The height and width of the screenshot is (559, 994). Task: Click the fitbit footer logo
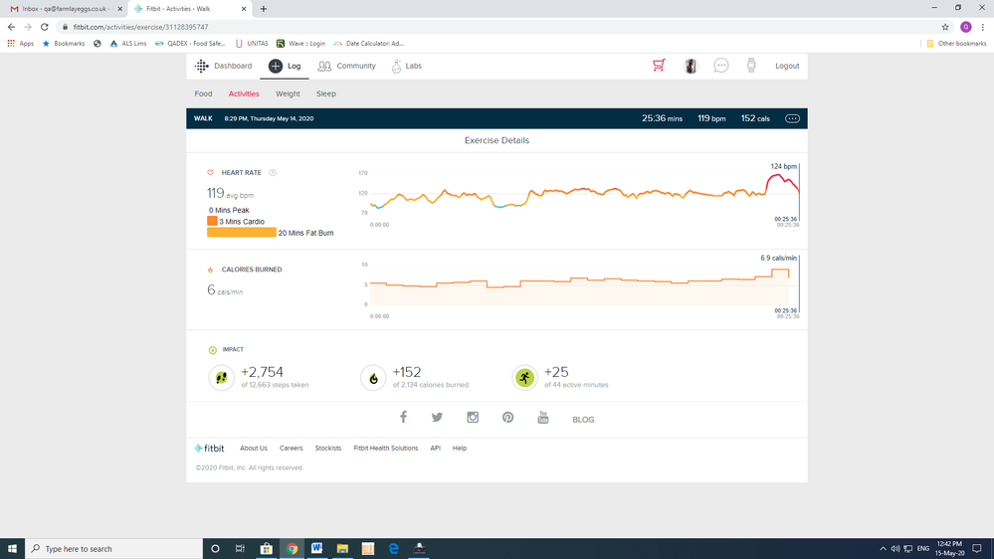(209, 448)
